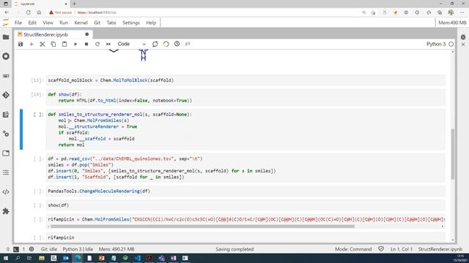Open the Edit menu
Viewport: 469px width, 263px height.
[32, 23]
